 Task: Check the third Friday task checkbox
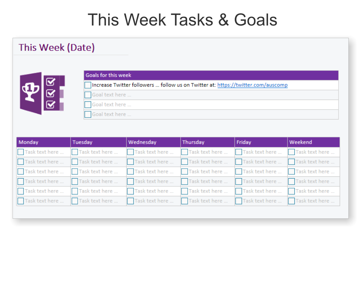238,172
